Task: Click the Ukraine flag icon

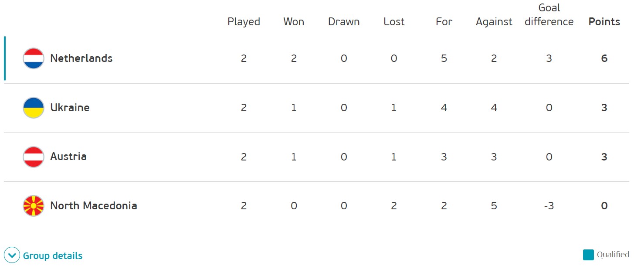Action: 34,108
